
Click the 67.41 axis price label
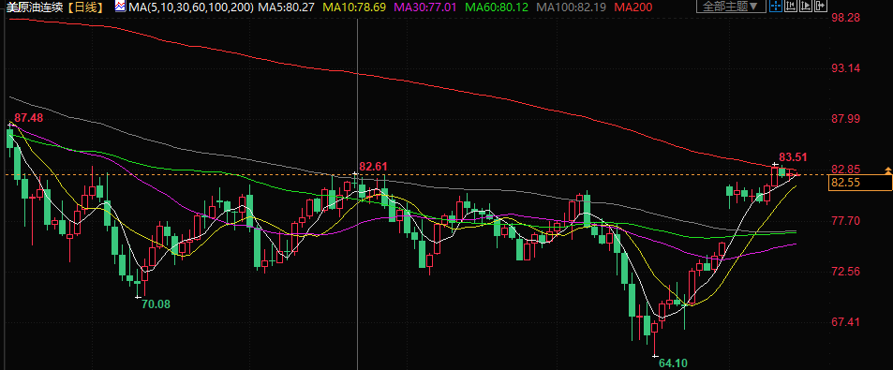[845, 322]
